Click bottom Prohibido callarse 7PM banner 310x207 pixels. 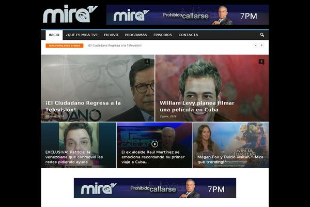pos(155,188)
